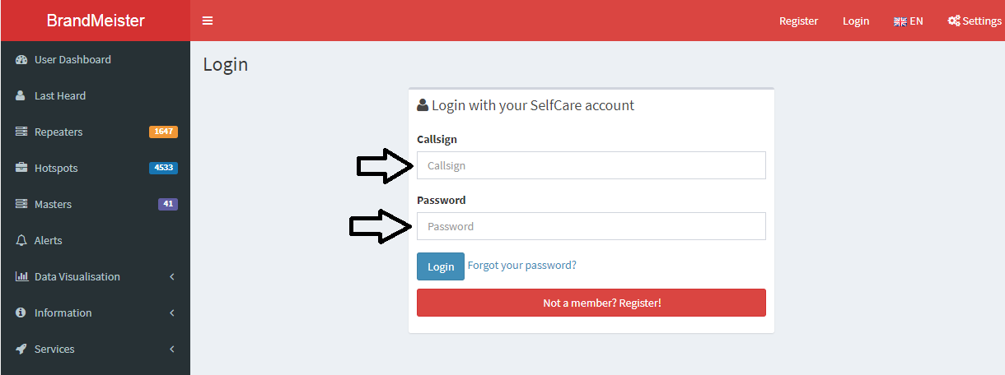Expand the Information submenu chevron
The height and width of the screenshot is (375, 1005).
click(x=172, y=313)
